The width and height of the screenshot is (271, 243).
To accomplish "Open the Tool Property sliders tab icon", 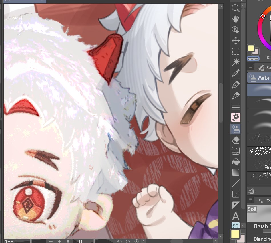I will pyautogui.click(x=260, y=201).
